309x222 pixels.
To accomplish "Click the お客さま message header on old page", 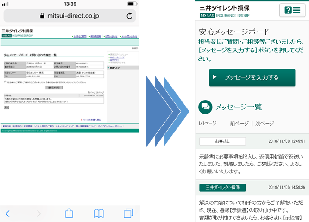I will [54, 95].
